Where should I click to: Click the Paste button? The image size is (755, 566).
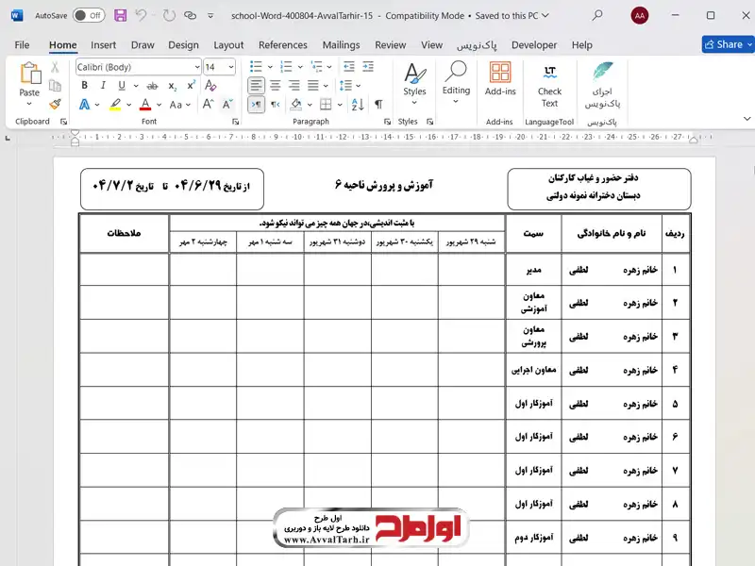pyautogui.click(x=29, y=92)
